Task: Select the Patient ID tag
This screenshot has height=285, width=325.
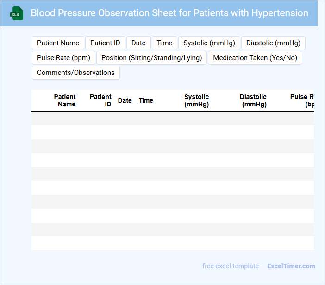Action: [x=105, y=43]
